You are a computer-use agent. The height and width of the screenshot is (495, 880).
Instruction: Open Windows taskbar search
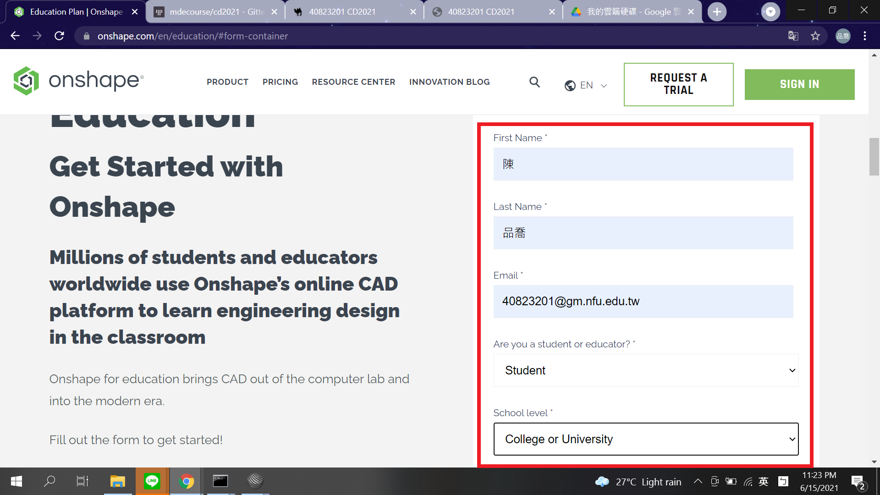point(49,481)
